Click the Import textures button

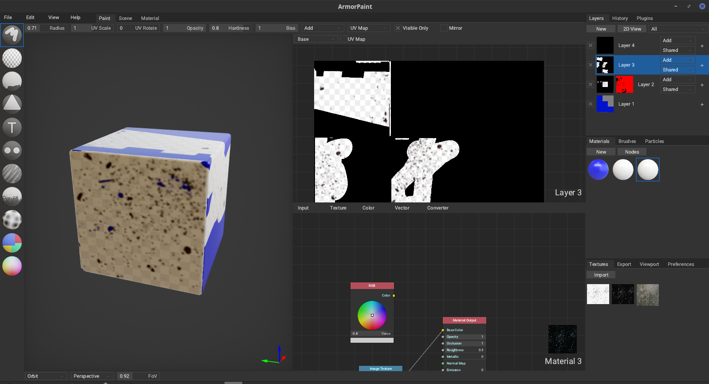tap(601, 275)
